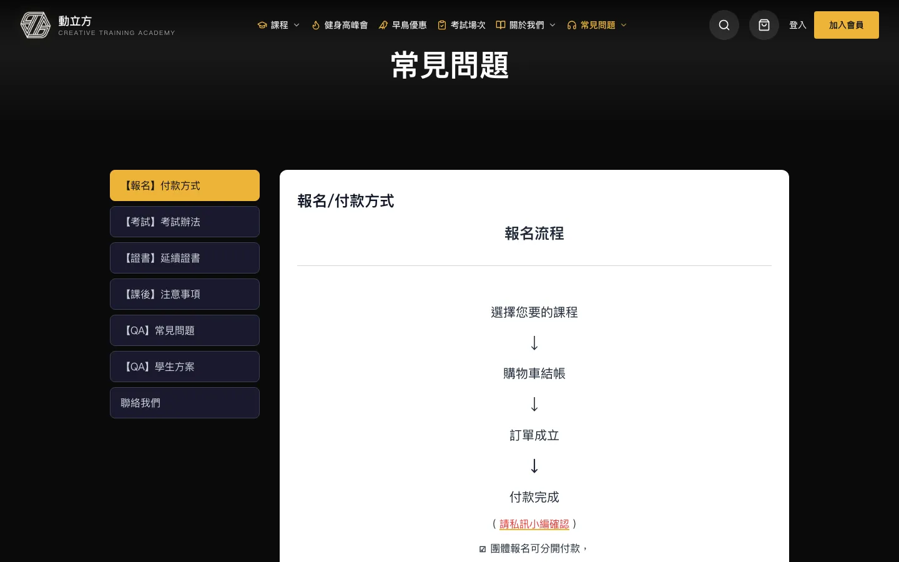
Task: Click the 常見問題 page title
Action: pyautogui.click(x=449, y=65)
